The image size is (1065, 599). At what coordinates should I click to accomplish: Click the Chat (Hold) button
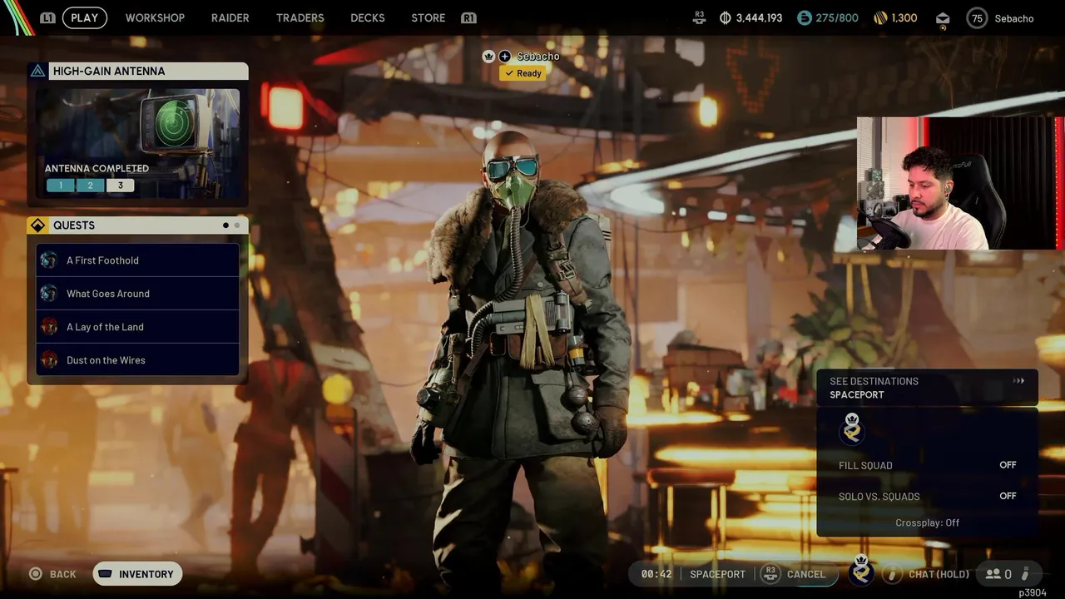(939, 574)
